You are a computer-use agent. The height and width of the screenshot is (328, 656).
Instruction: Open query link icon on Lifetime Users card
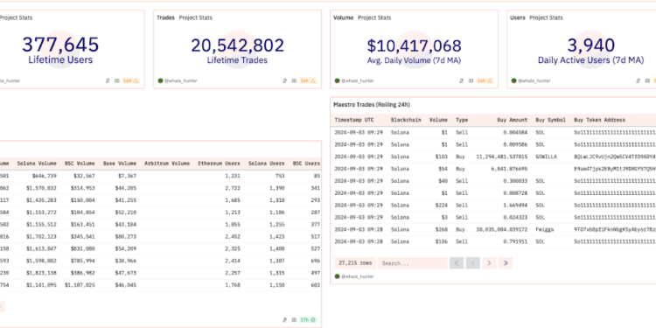tap(108, 80)
